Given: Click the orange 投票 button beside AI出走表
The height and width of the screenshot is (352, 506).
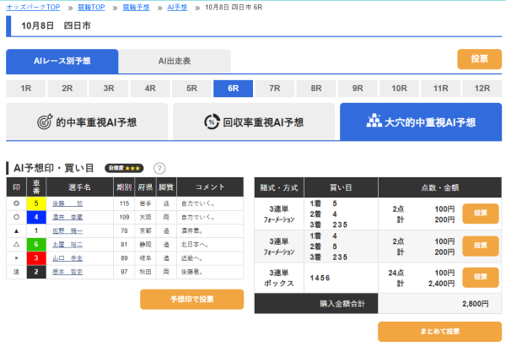Looking at the screenshot, I should [479, 59].
